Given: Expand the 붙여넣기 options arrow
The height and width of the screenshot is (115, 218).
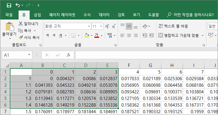Looking at the screenshot, I should click(x=10, y=38).
